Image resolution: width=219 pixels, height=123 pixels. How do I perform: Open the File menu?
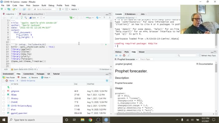[x=3, y=6]
